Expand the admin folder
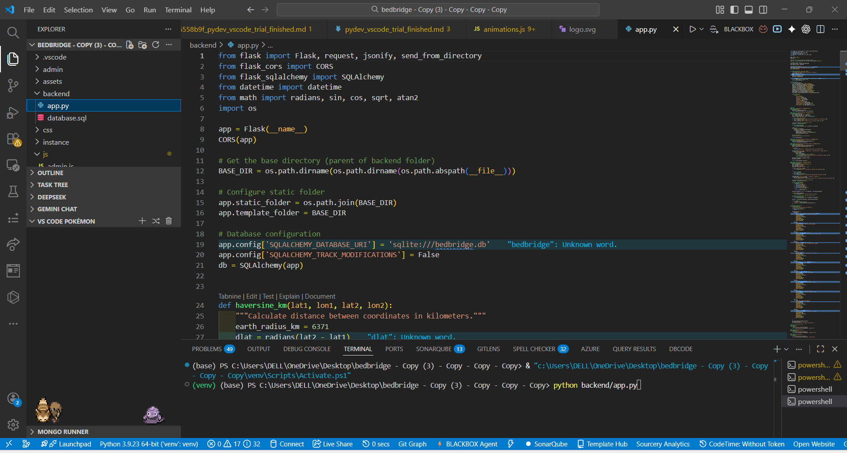This screenshot has height=453, width=847. [53, 69]
